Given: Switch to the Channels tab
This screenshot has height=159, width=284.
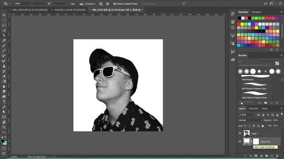Looking at the screenshot, I should click(x=253, y=109).
